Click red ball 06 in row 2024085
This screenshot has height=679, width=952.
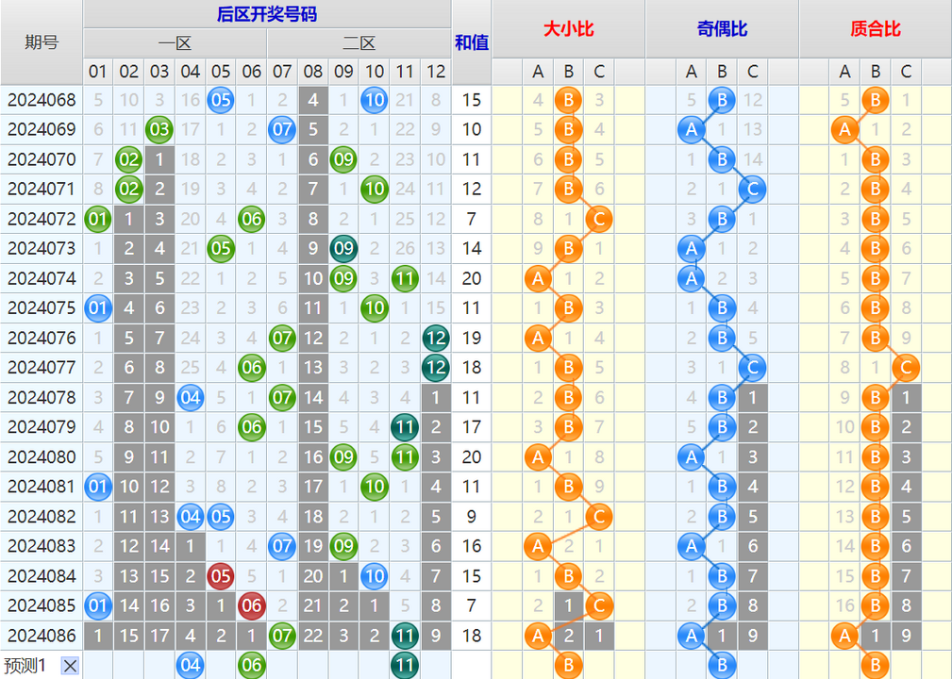pyautogui.click(x=251, y=605)
